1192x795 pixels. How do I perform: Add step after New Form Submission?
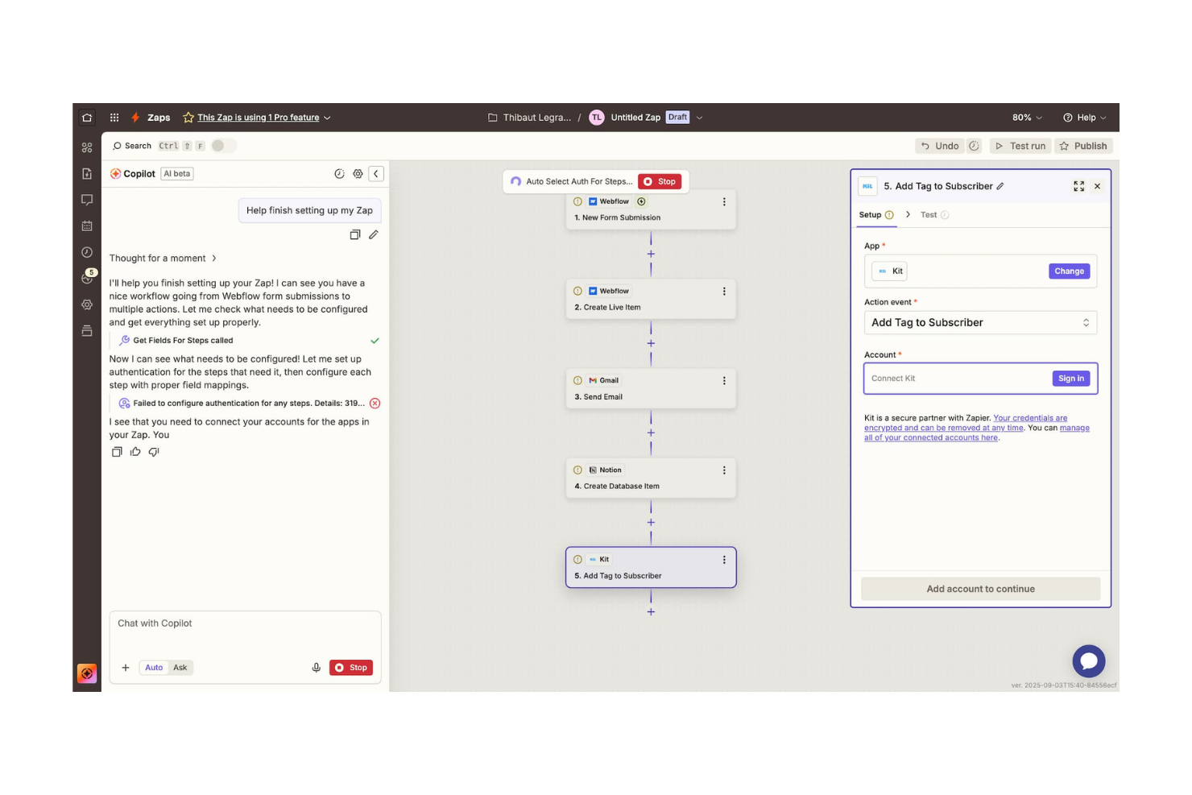click(x=651, y=255)
